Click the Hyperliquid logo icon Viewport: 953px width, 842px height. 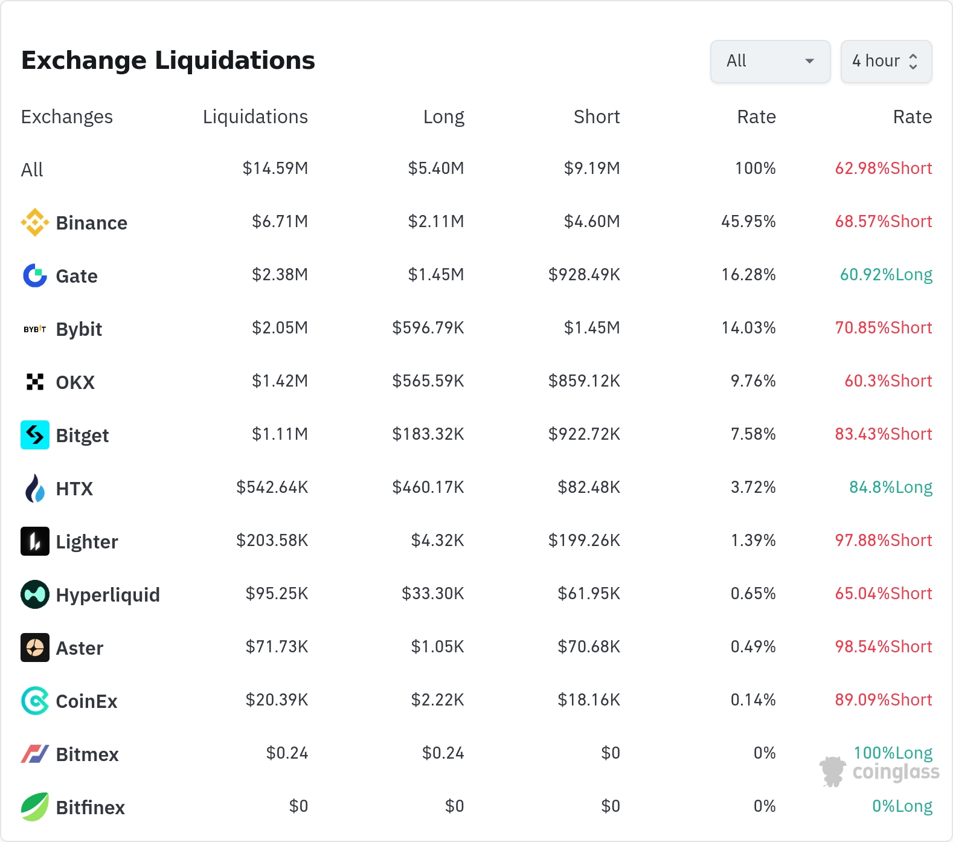(x=35, y=594)
